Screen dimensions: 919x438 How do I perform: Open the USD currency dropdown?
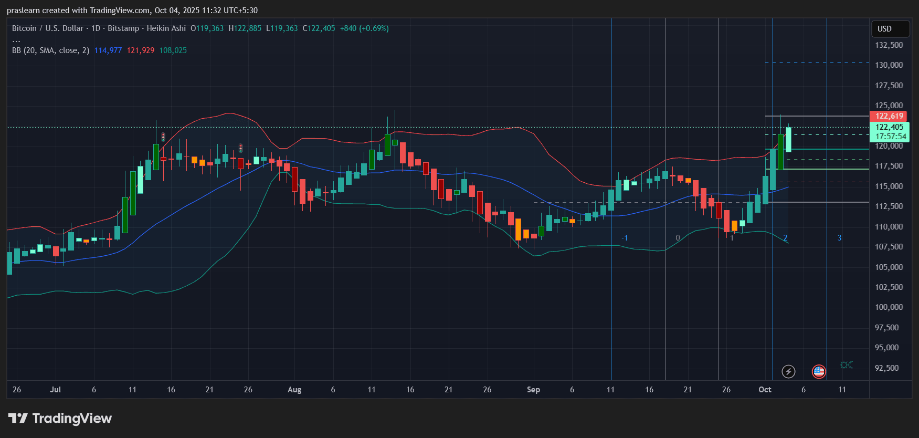coord(890,29)
